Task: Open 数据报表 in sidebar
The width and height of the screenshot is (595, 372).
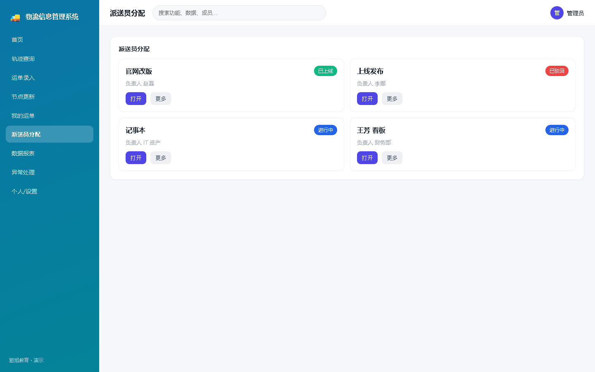Action: (50, 153)
